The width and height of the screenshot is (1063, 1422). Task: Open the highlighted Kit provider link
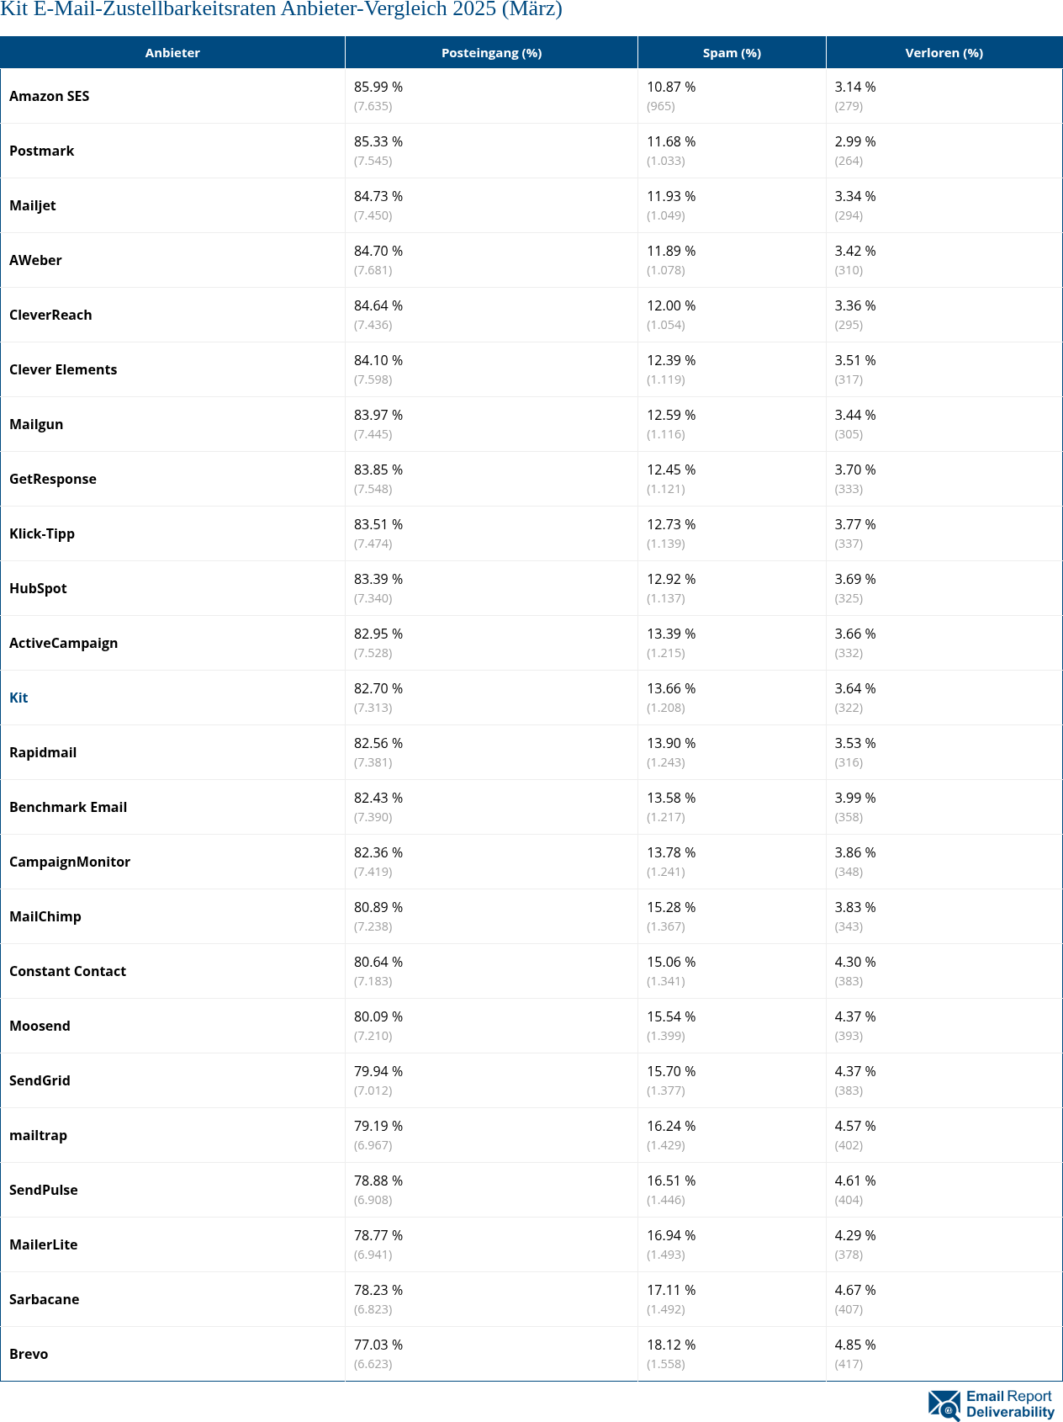pos(19,698)
